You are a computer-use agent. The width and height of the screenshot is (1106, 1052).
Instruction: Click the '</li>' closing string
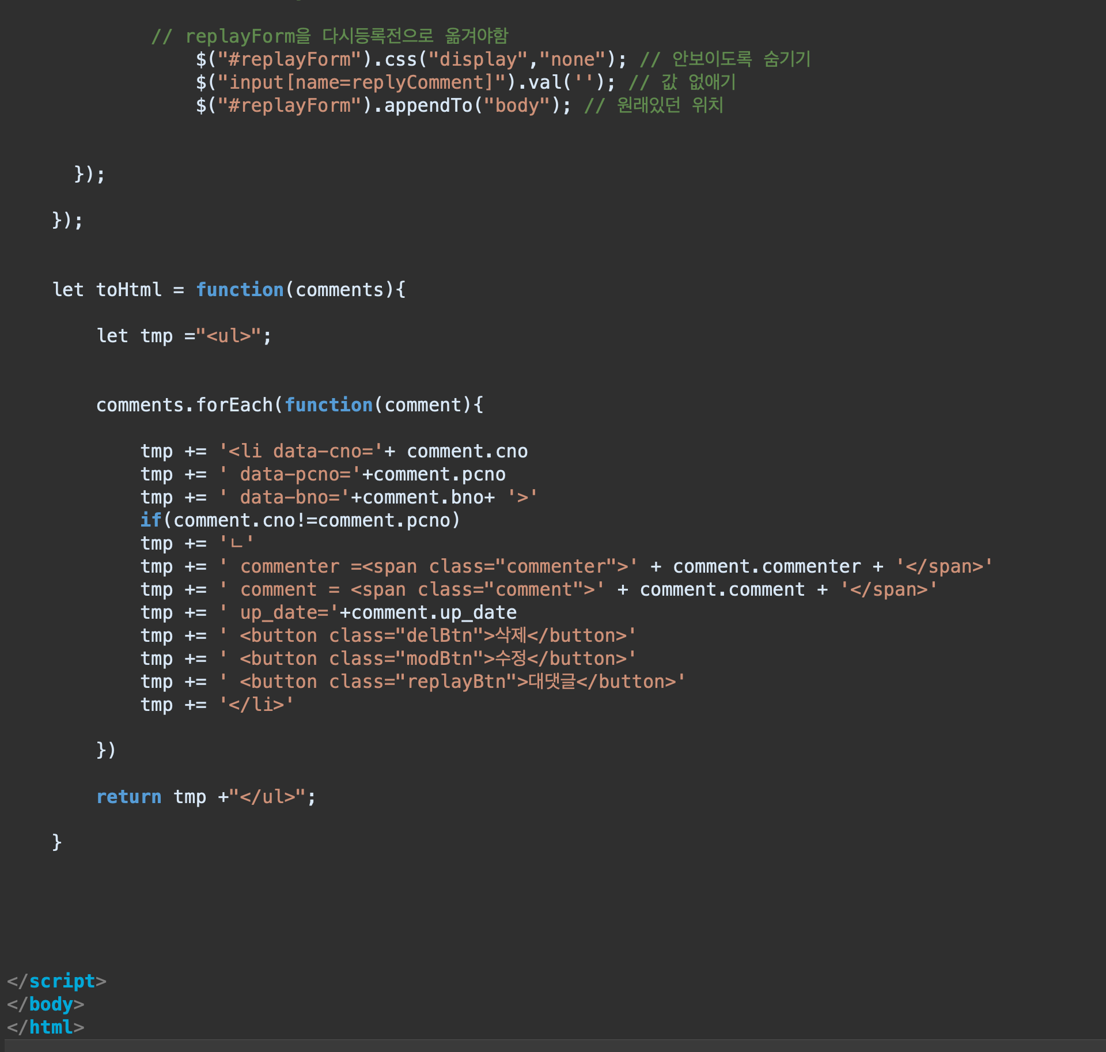click(x=256, y=705)
